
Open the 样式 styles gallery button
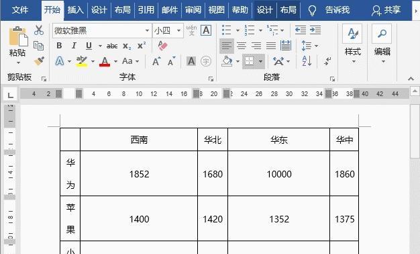coord(352,44)
